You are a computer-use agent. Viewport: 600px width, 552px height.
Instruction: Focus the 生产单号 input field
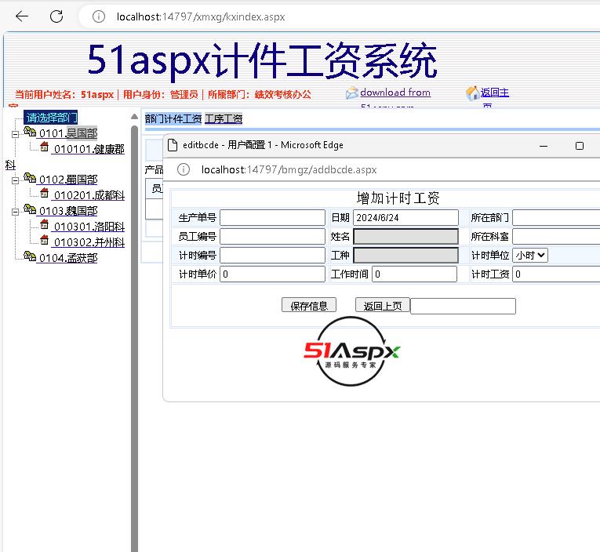(272, 218)
